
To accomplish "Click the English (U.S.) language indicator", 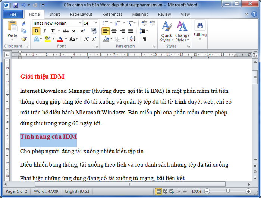I will [77, 191].
